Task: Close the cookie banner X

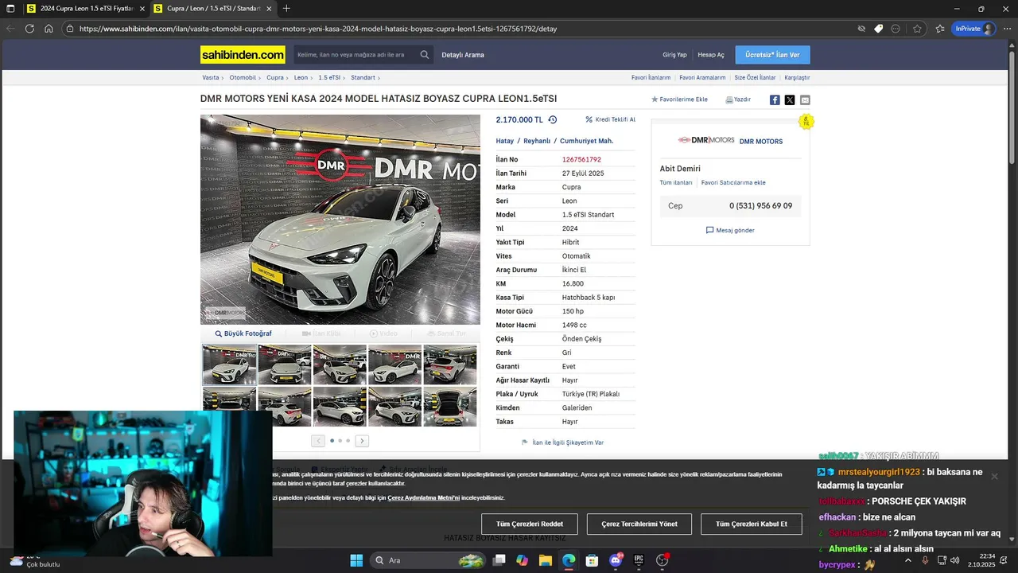Action: pyautogui.click(x=994, y=476)
